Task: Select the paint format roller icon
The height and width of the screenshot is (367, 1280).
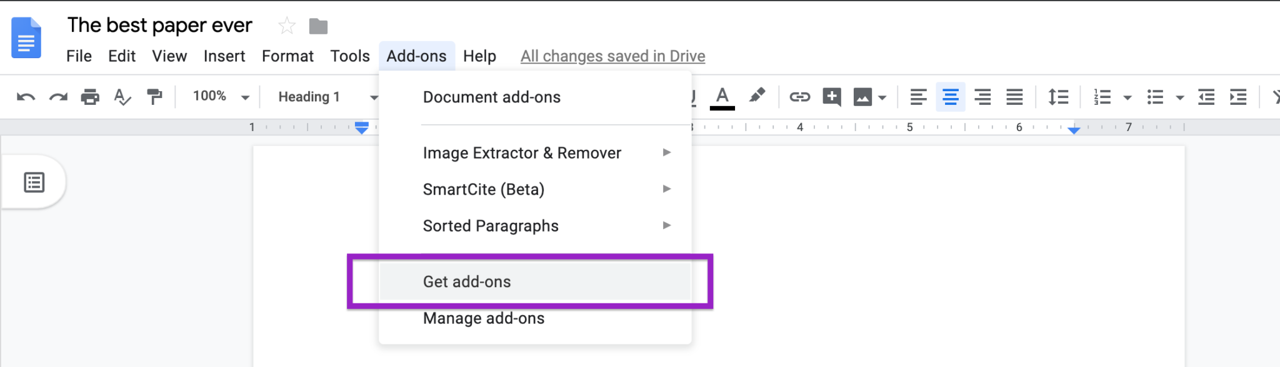Action: (x=154, y=97)
